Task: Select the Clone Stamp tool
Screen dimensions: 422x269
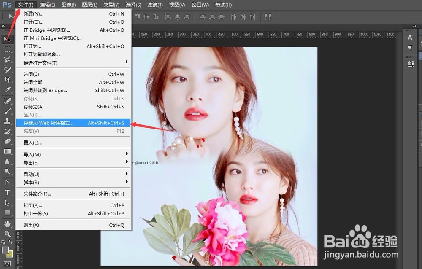Action: [x=7, y=121]
